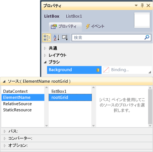The height and width of the screenshot is (152, 153).
Task: Close the プロパティ panel
Action: click(148, 5)
